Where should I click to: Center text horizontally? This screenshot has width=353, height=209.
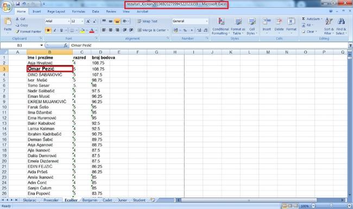pyautogui.click(x=111, y=30)
